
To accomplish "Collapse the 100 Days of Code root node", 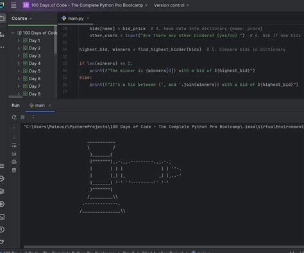I will (x=13, y=33).
